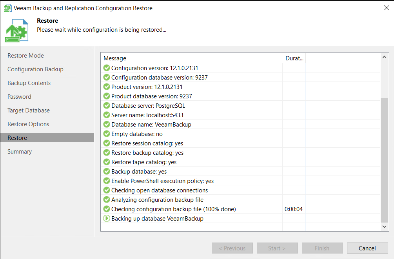The width and height of the screenshot is (394, 259).
Task: Cancel the configuration restore
Action: click(x=367, y=248)
